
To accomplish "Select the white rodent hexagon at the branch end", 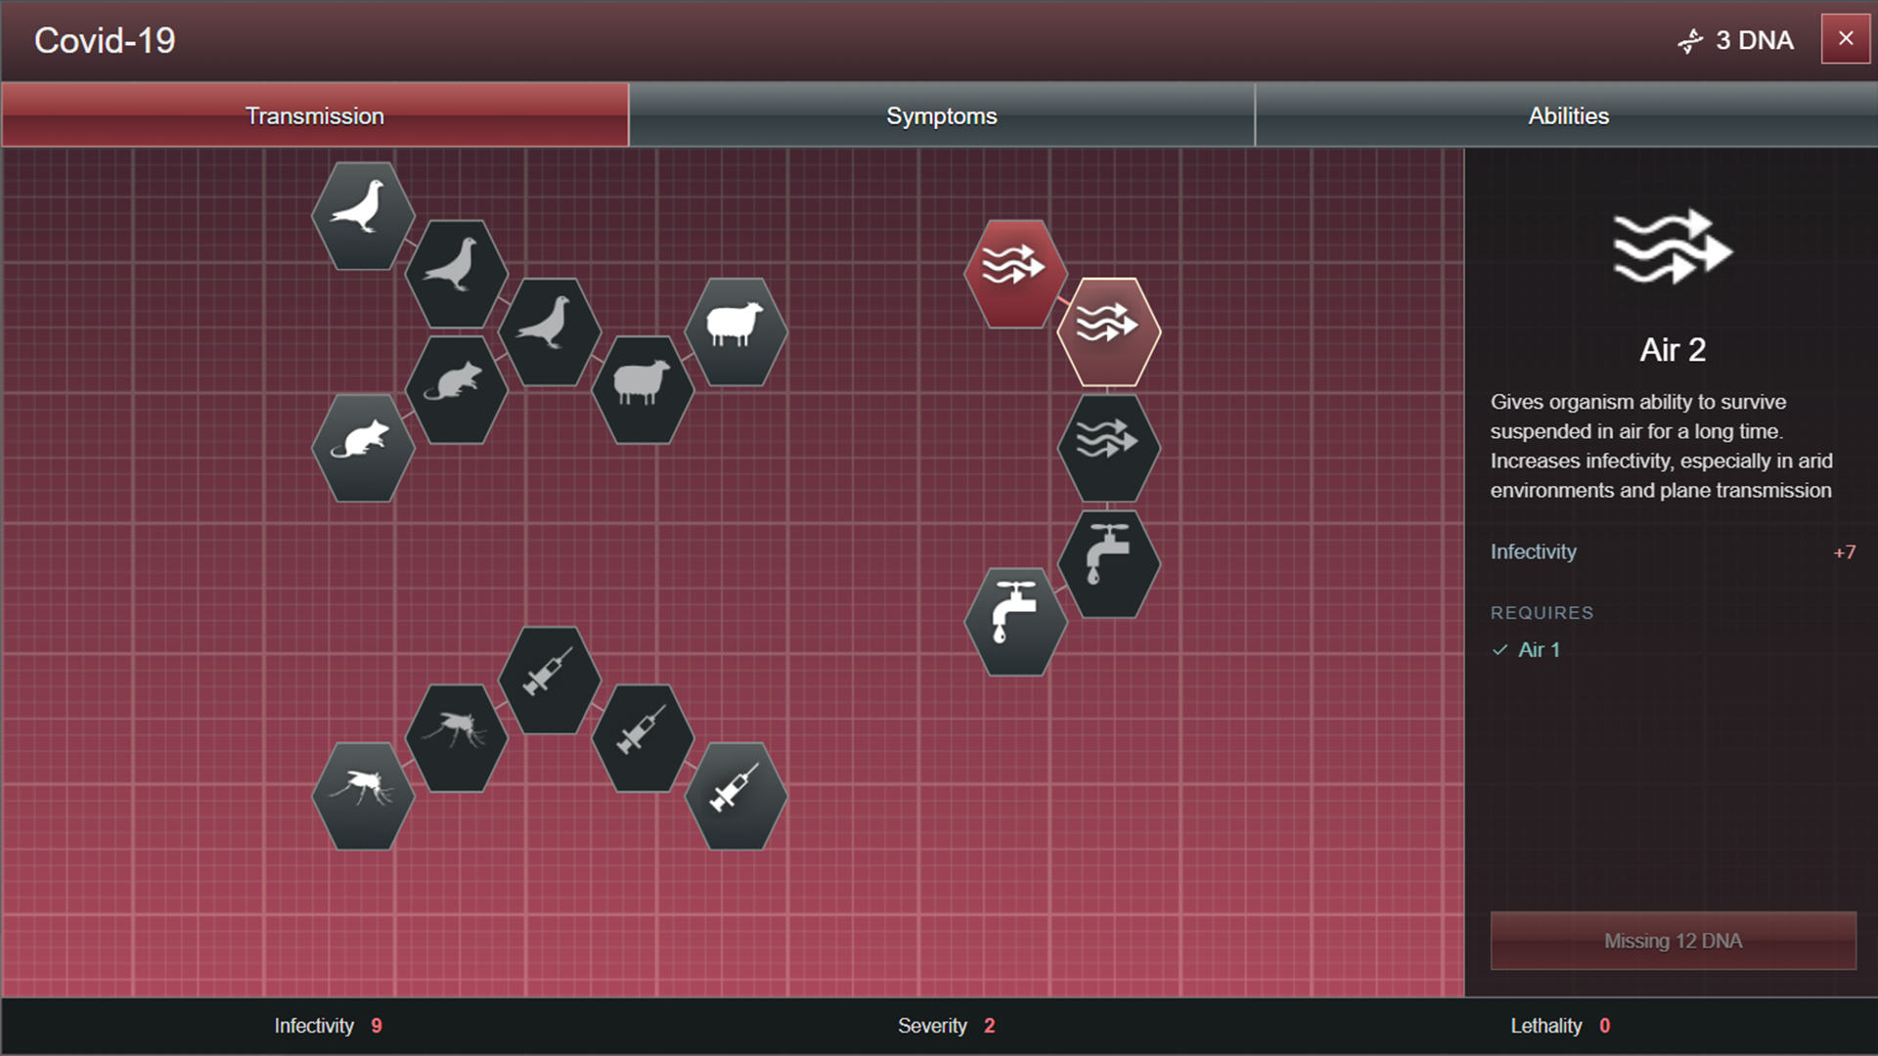I will (x=363, y=448).
